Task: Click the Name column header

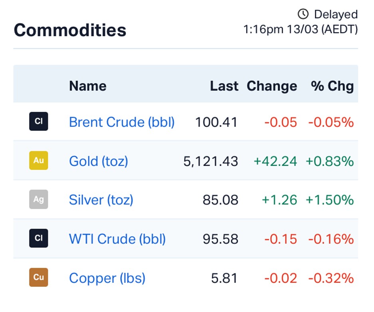Action: click(x=88, y=86)
